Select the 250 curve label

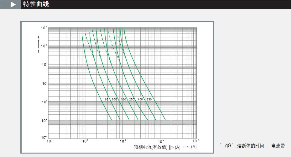tap(132, 100)
